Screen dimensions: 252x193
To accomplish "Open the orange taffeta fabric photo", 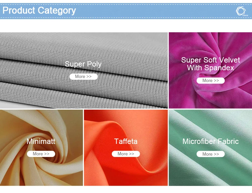I will coord(101,171).
